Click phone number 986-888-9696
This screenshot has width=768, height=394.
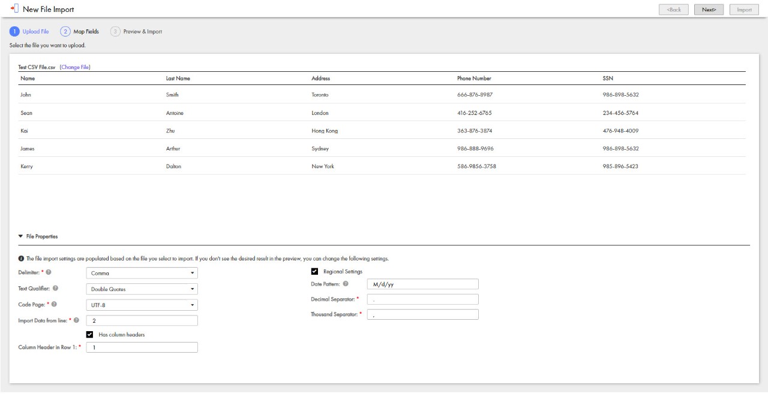[x=475, y=148]
